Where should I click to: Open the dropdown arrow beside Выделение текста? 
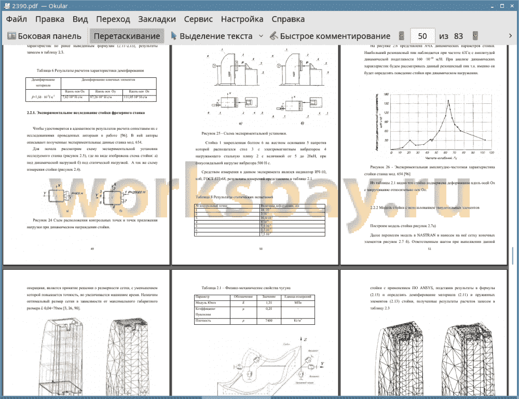click(x=261, y=36)
